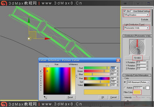
Task: Open the D65 Illuminant color dropdown
Action: [138, 82]
